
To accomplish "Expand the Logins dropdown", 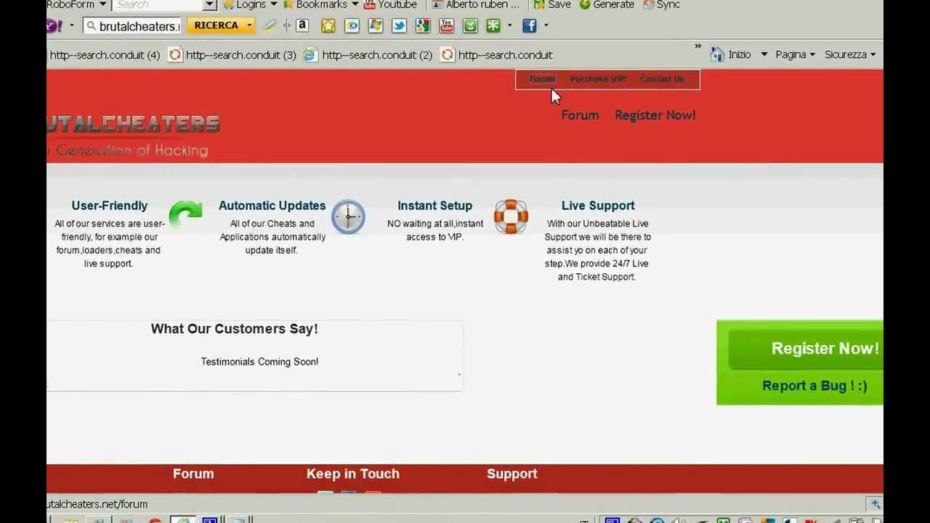I will [274, 4].
